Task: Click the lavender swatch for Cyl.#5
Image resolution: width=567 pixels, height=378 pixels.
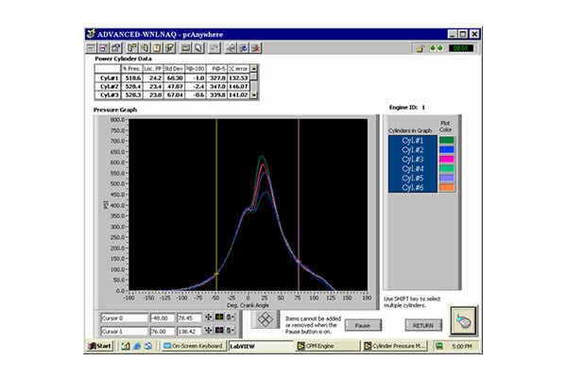Action: click(447, 178)
